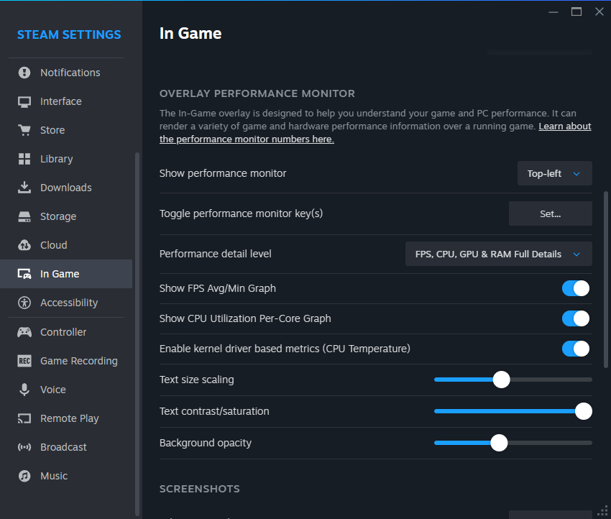This screenshot has height=519, width=611.
Task: Click the STEAM SETTINGS heading
Action: pyautogui.click(x=69, y=35)
